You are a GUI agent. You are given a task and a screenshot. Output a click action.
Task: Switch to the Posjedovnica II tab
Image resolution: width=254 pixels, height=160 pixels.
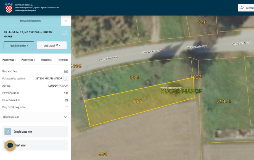(28, 60)
